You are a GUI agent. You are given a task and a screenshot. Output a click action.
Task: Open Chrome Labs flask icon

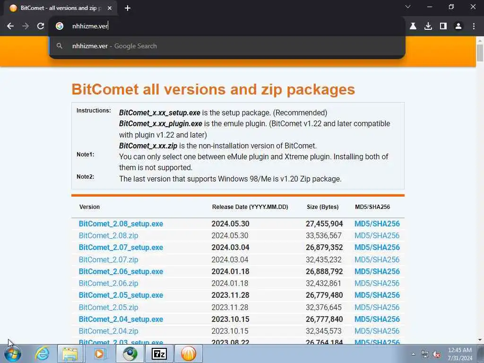coord(413,26)
